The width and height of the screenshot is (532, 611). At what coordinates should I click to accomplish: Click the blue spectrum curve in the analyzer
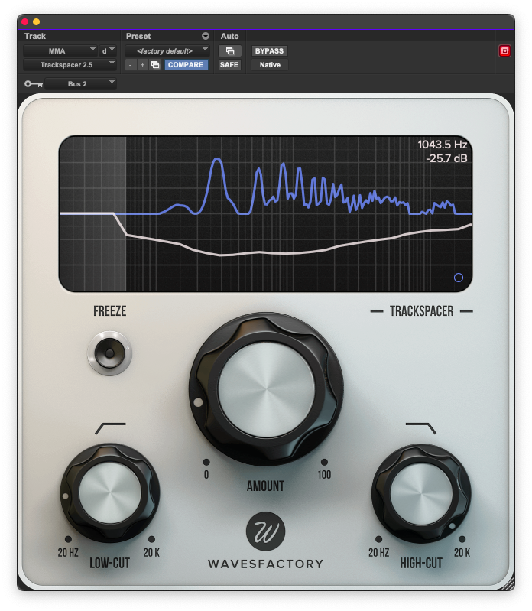[x=217, y=159]
